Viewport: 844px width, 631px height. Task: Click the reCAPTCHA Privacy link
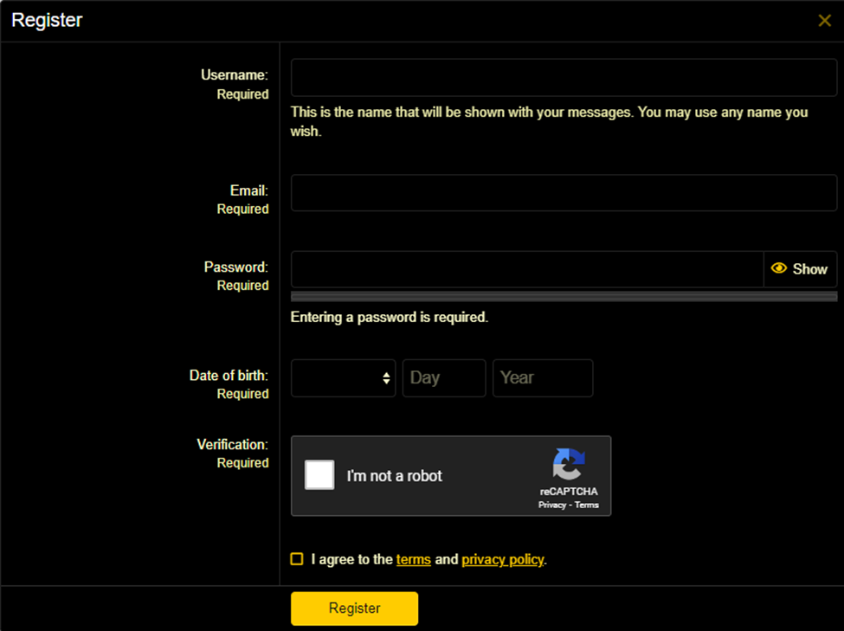(551, 505)
